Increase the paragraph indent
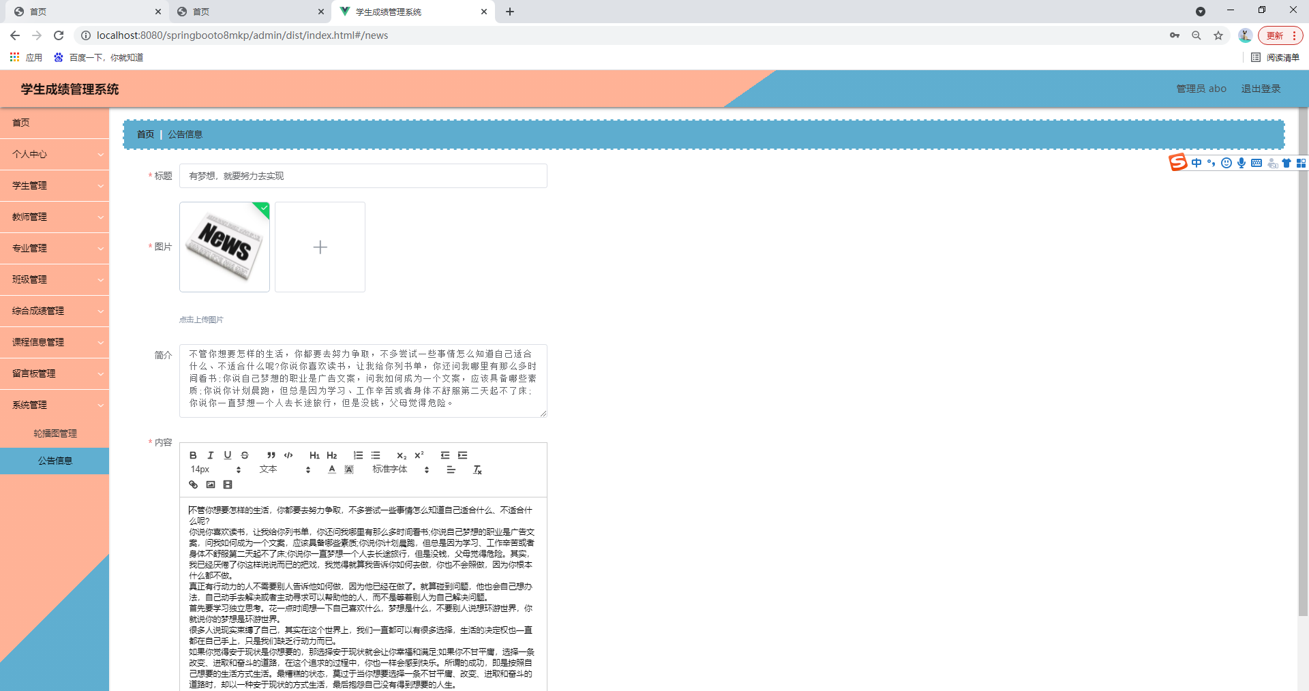1309x691 pixels. [x=463, y=455]
